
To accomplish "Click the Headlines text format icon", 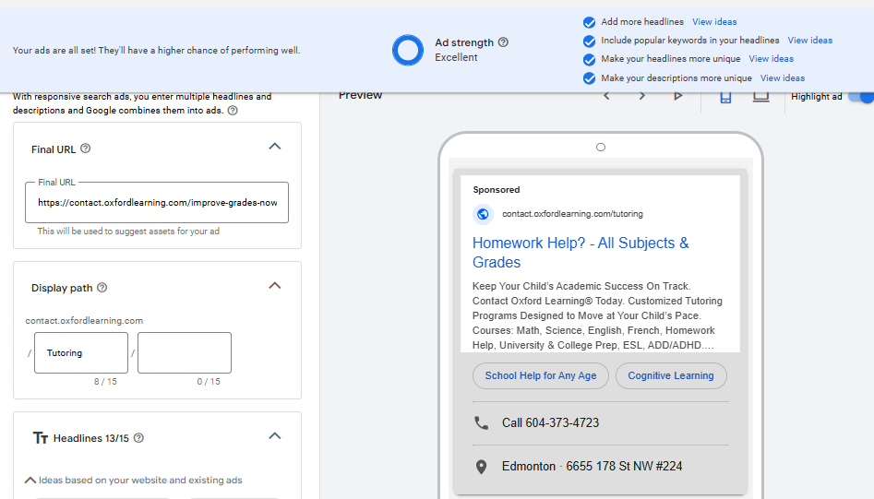I will tap(40, 438).
